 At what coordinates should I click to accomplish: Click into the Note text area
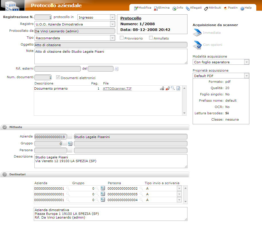[110, 56]
